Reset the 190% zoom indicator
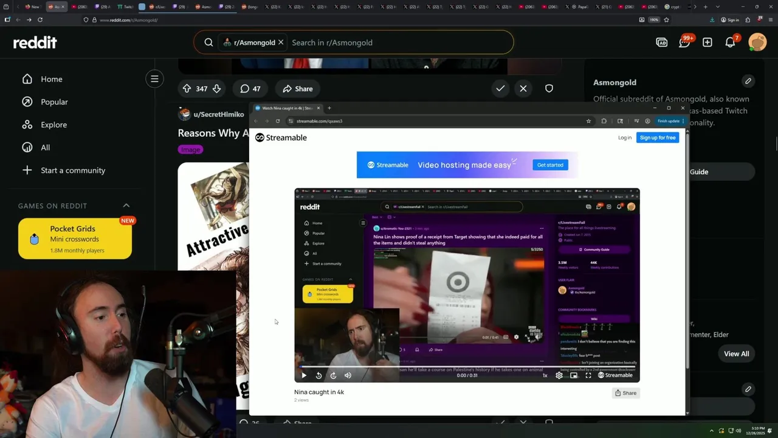The image size is (778, 438). (x=654, y=19)
